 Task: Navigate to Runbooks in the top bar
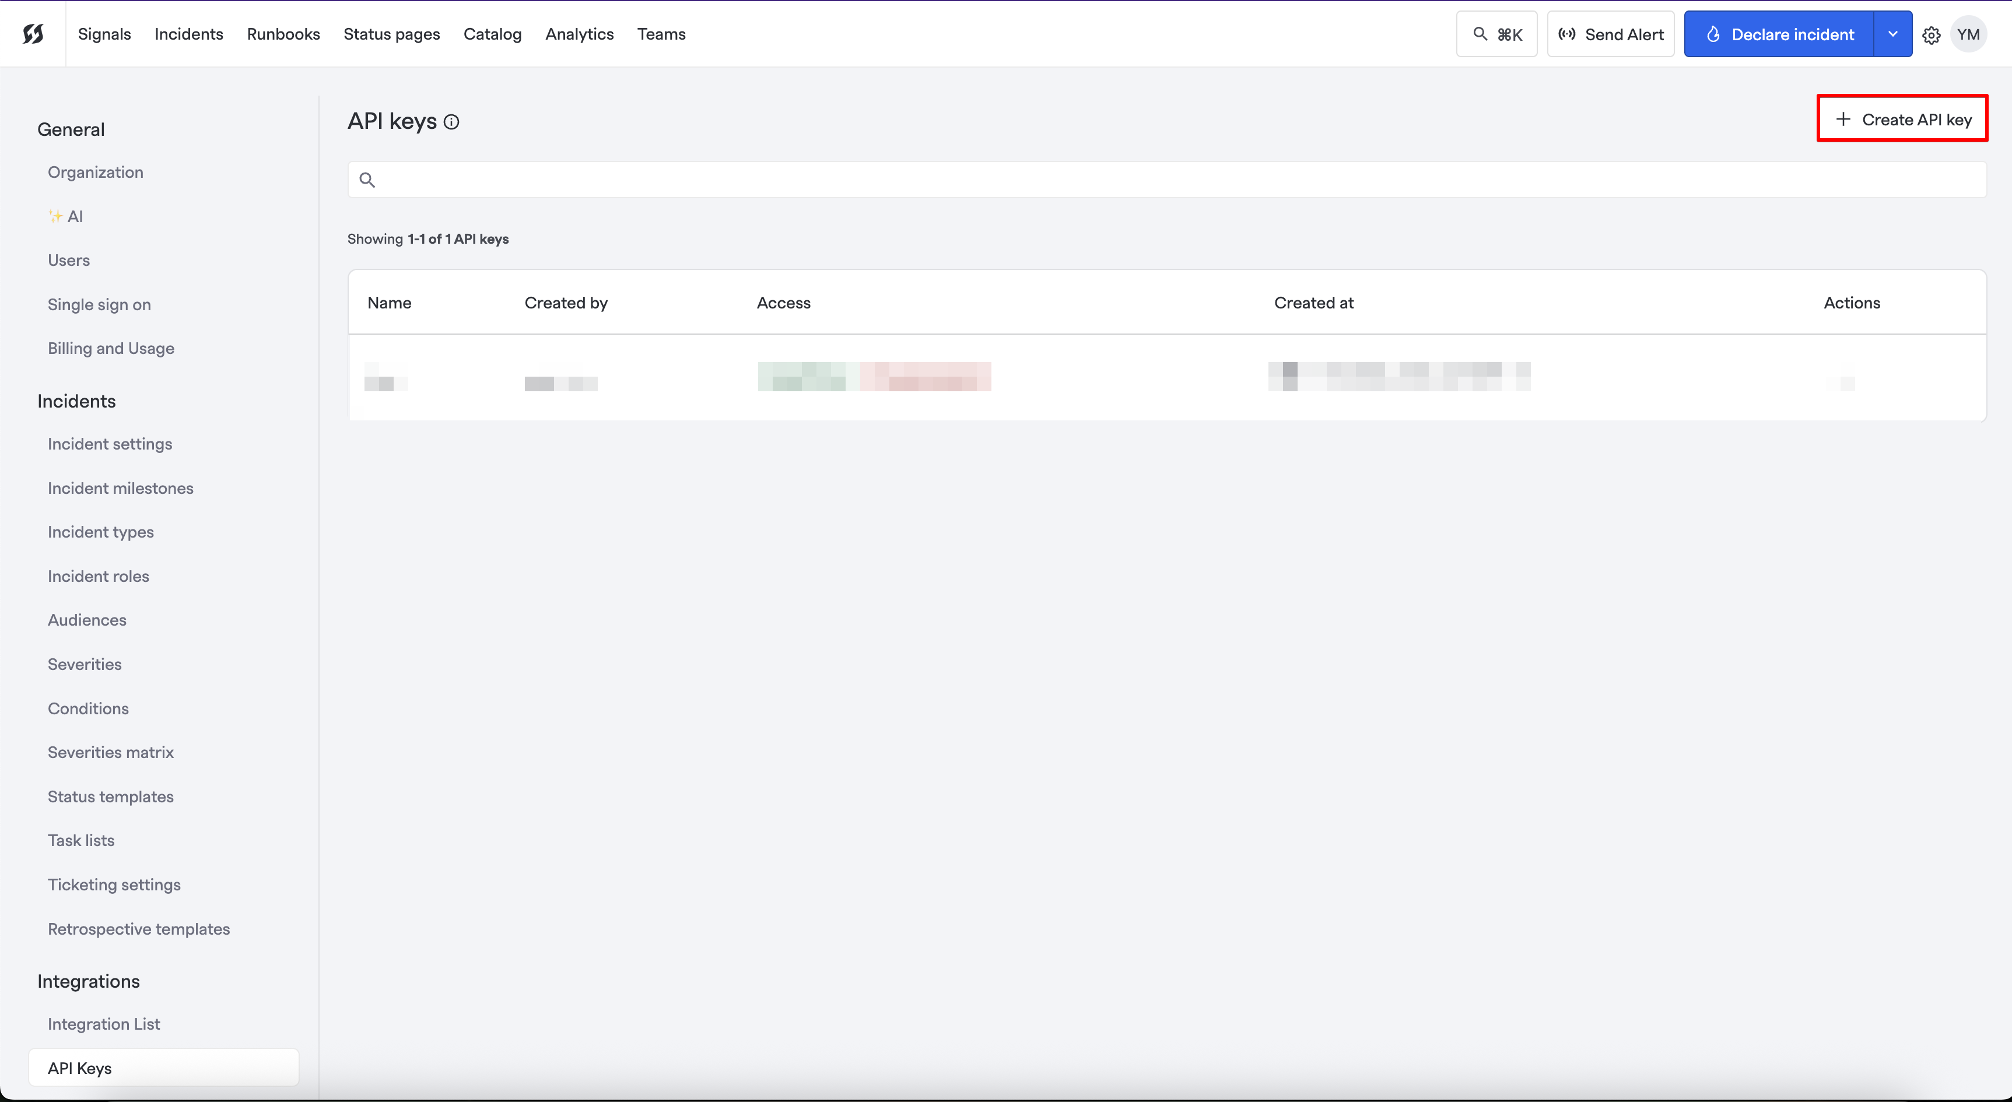(x=283, y=34)
